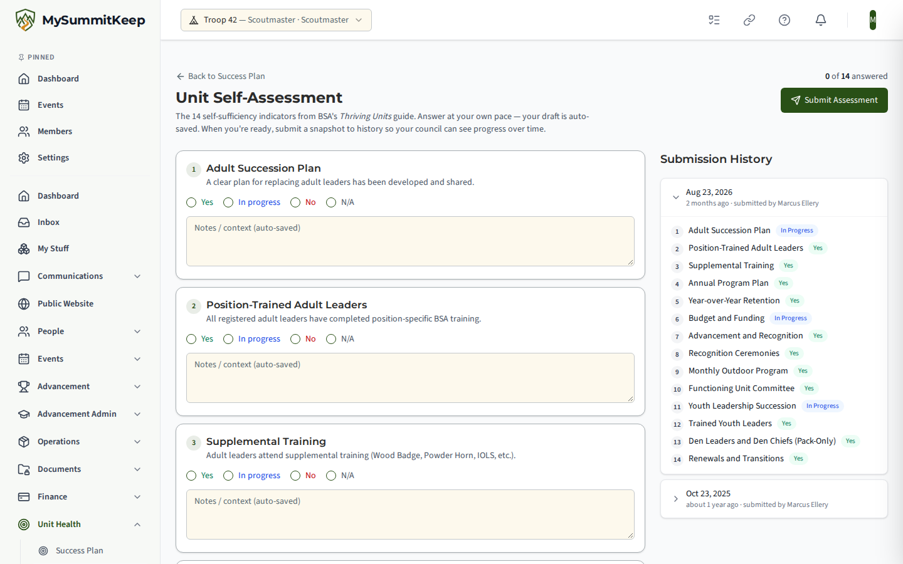The image size is (903, 564).
Task: Open pinned Settings item
Action: (80, 157)
